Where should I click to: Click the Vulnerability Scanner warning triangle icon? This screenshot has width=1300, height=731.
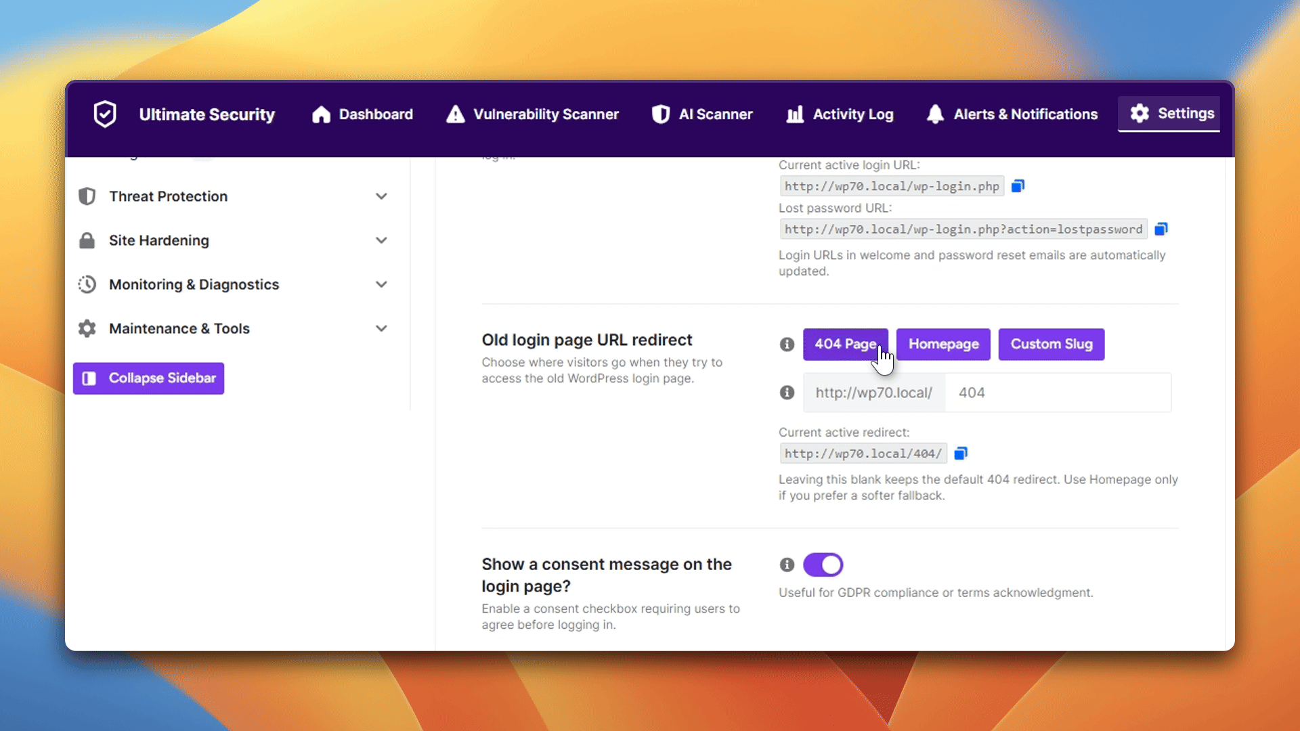pos(456,114)
